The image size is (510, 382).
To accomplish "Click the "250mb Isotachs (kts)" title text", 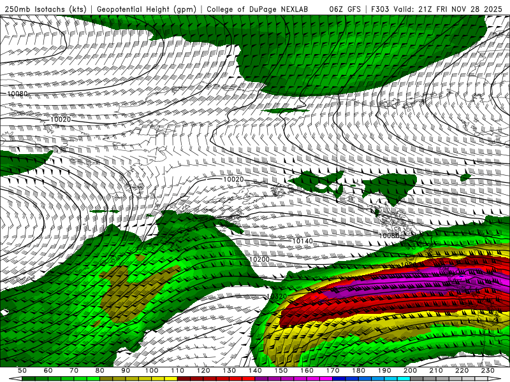I will (45, 10).
